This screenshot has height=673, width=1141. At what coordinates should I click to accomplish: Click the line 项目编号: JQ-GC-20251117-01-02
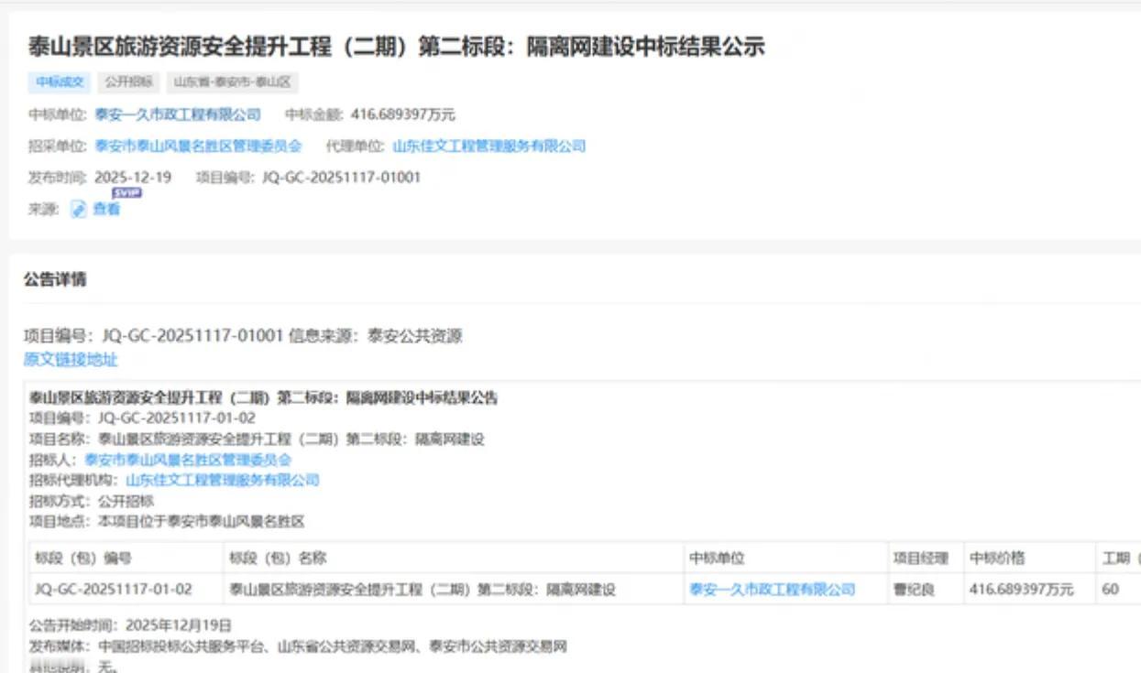click(x=142, y=418)
